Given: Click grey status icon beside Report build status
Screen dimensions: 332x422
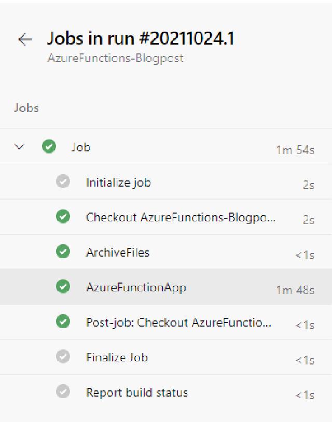Looking at the screenshot, I should (x=63, y=392).
